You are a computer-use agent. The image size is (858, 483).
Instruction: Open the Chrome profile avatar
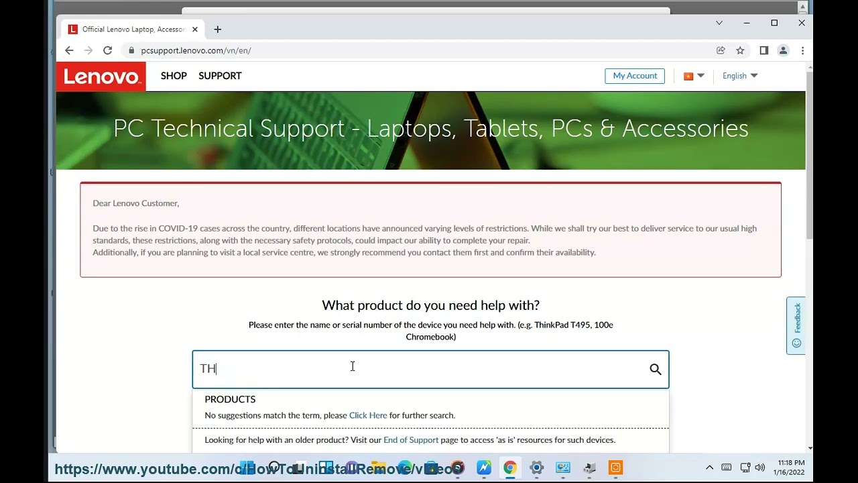pyautogui.click(x=783, y=50)
